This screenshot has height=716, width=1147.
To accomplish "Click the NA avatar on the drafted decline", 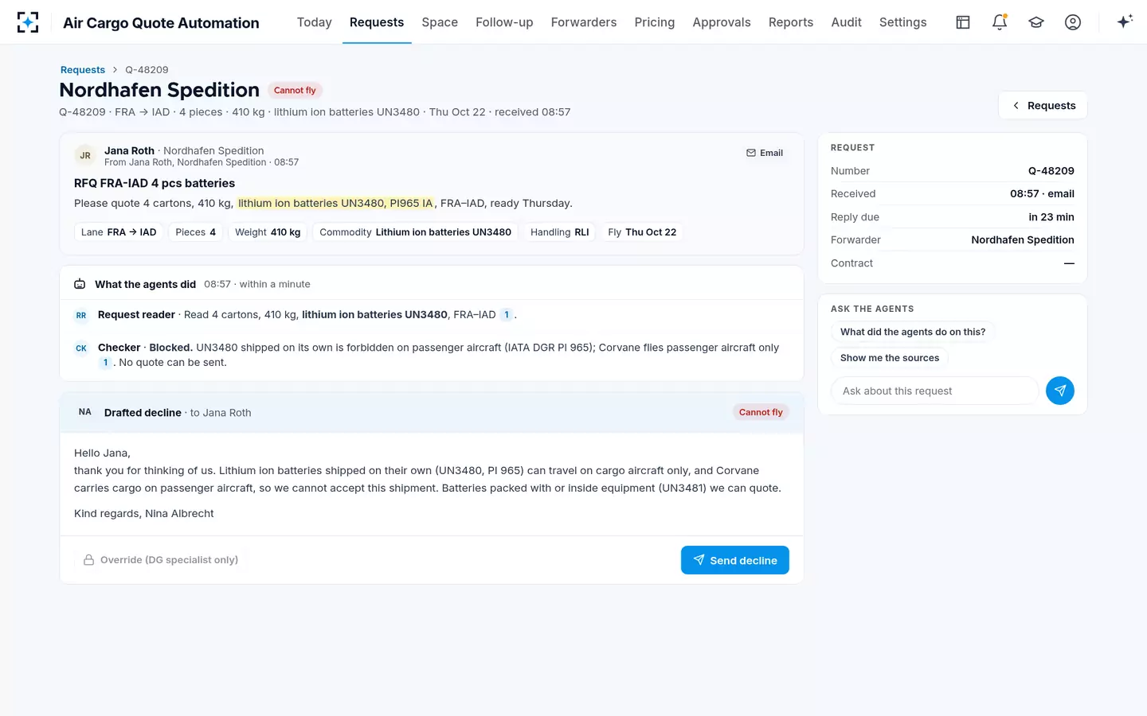I will pos(85,412).
